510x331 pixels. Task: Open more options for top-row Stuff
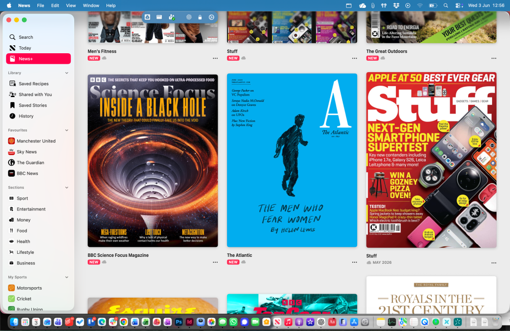click(355, 58)
